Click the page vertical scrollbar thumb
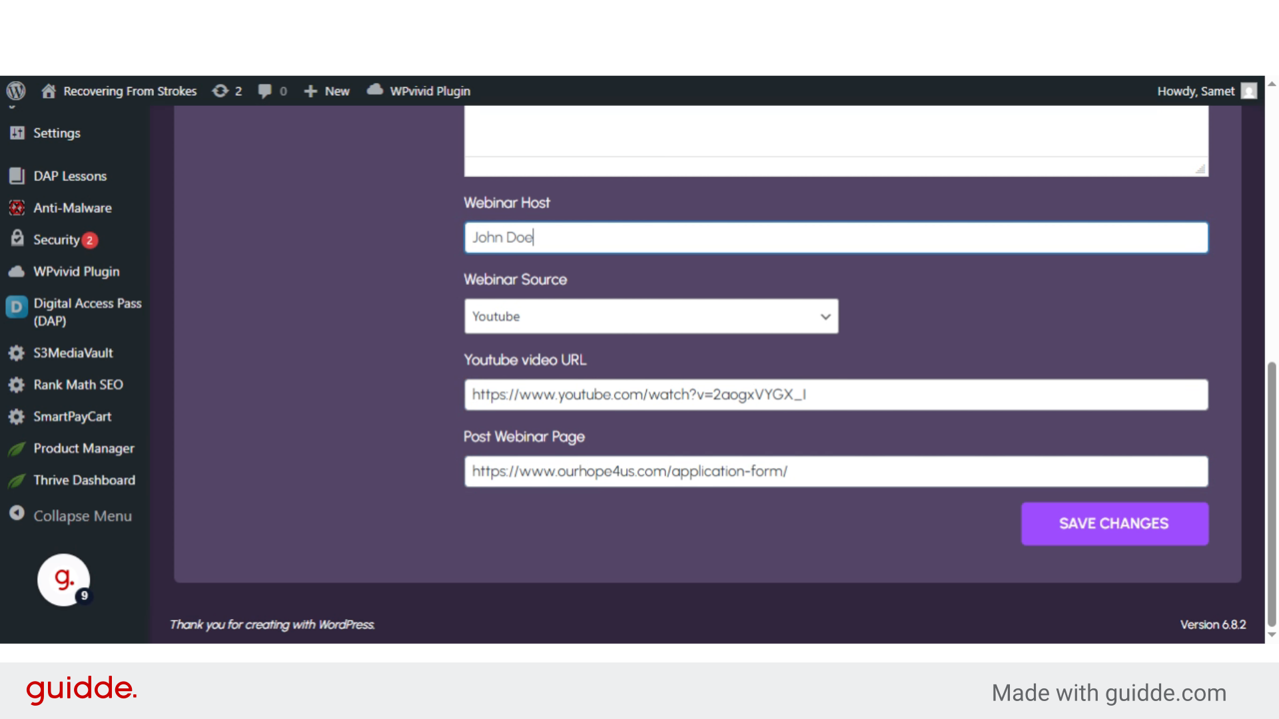Screen dimensions: 1279x719 (x=1272, y=494)
